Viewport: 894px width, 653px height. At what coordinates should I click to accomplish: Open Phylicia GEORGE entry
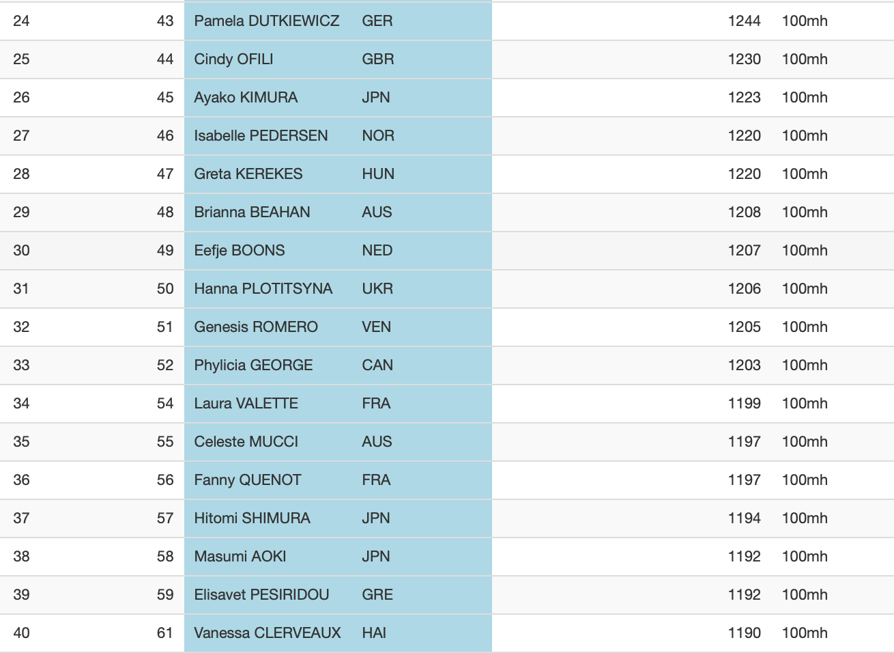pyautogui.click(x=253, y=365)
